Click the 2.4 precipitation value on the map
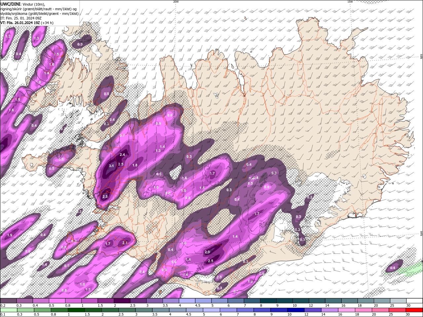This screenshot has height=317, width=423. [122, 155]
